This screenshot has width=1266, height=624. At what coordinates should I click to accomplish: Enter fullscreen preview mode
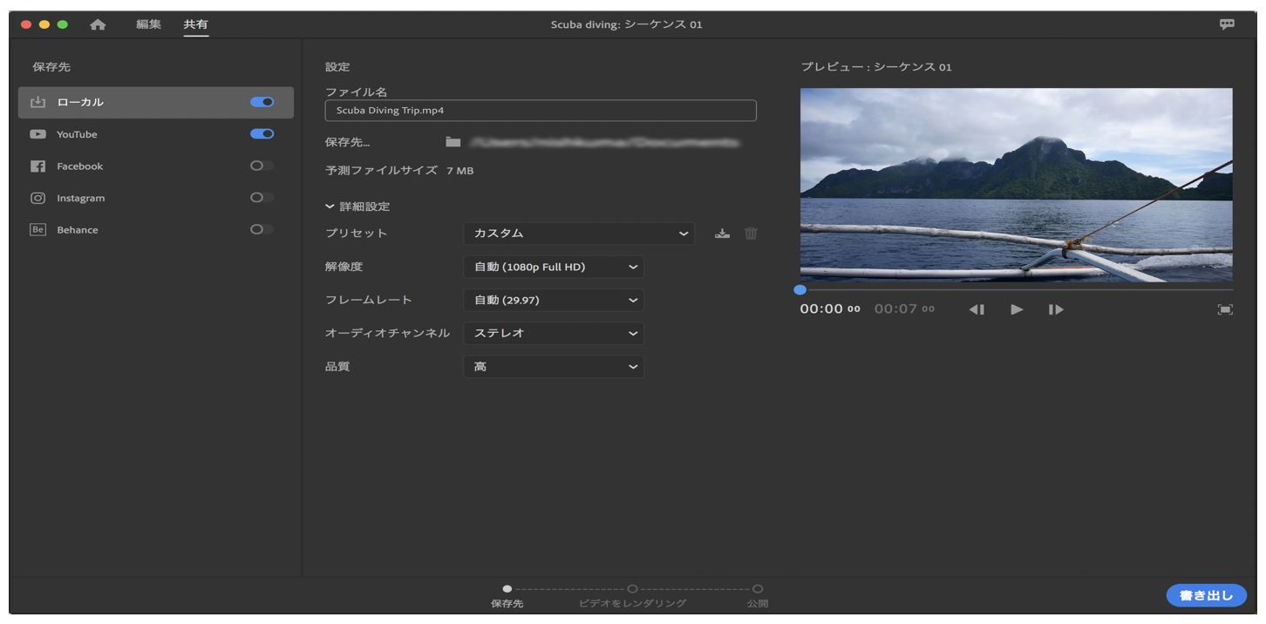(1225, 309)
